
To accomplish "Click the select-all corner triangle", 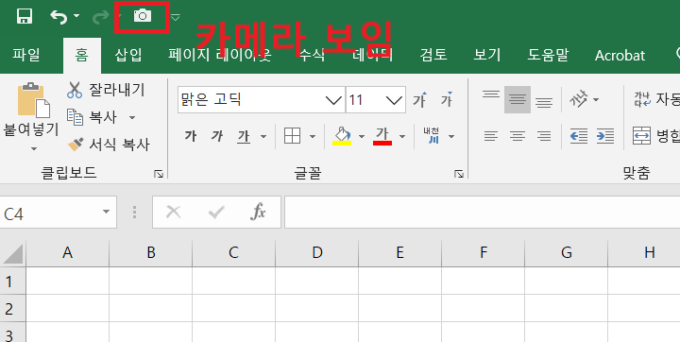I will point(13,253).
